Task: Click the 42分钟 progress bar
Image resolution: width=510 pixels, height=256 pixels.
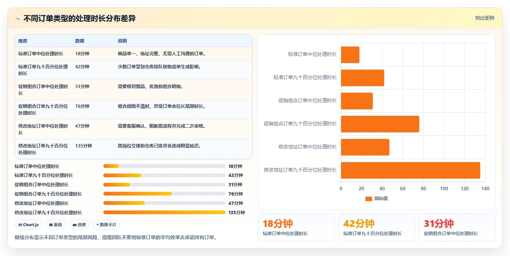Action: [x=164, y=175]
